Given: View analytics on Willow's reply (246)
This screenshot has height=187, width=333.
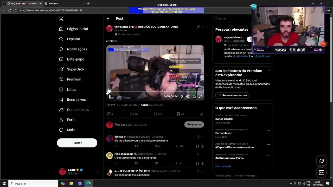Looking at the screenshot, I should [180, 146].
